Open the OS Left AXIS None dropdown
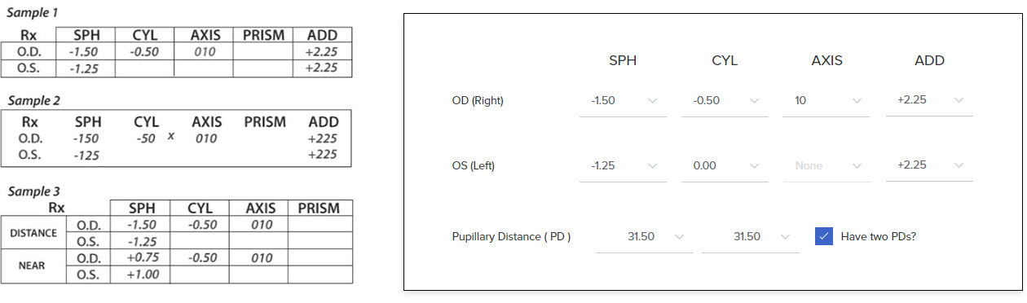 point(826,165)
